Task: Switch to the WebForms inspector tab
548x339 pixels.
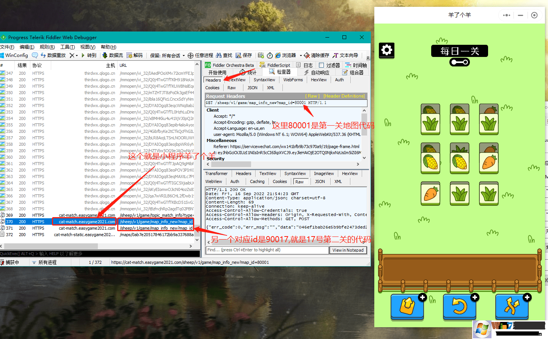Action: 293,79
